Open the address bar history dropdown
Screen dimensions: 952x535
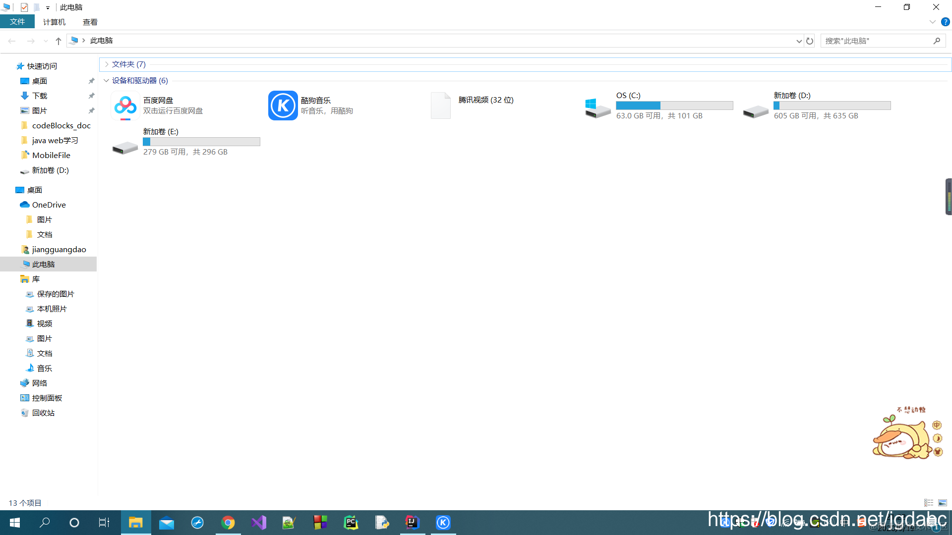point(799,41)
